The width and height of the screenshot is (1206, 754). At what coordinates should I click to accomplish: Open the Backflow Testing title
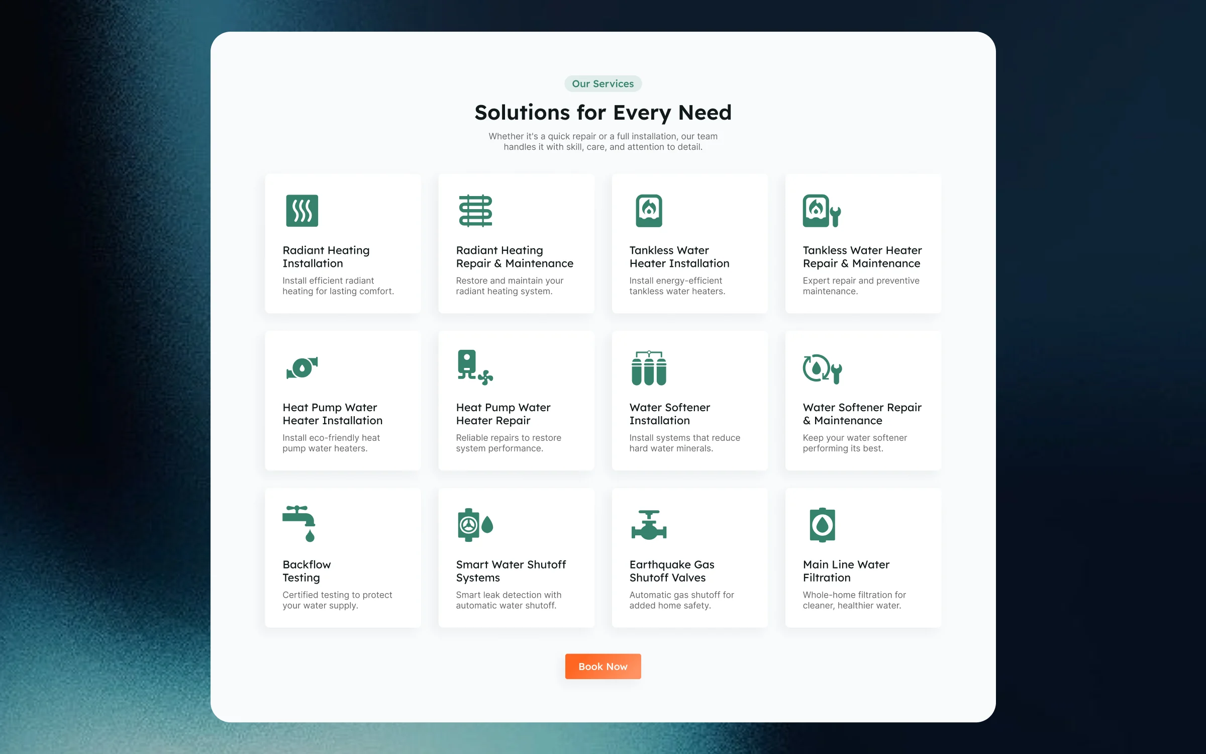(x=307, y=571)
